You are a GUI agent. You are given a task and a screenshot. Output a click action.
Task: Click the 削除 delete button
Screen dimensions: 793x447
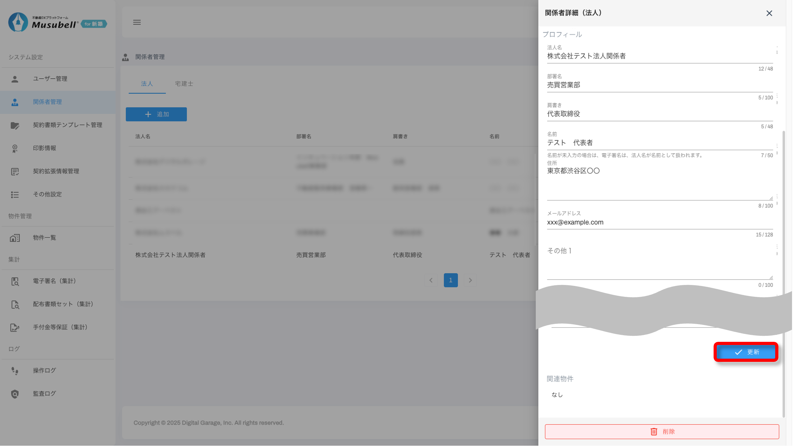coord(662,431)
